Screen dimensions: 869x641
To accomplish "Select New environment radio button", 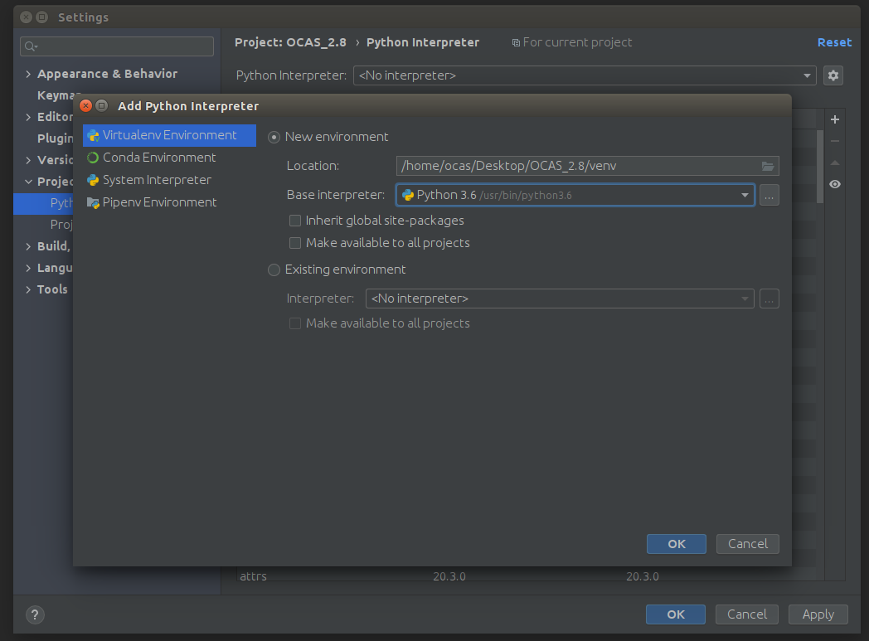I will tap(274, 137).
